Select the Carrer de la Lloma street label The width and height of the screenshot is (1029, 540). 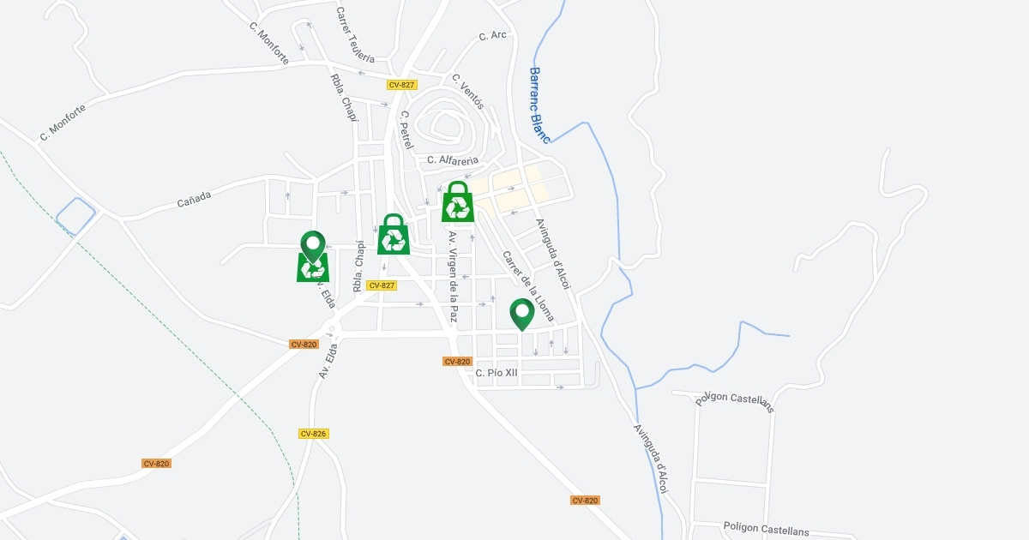528,286
